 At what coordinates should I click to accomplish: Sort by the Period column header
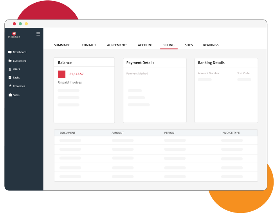(x=169, y=133)
